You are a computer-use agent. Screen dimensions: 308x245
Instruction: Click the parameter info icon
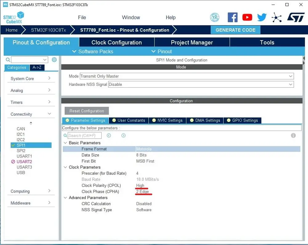coord(293,136)
